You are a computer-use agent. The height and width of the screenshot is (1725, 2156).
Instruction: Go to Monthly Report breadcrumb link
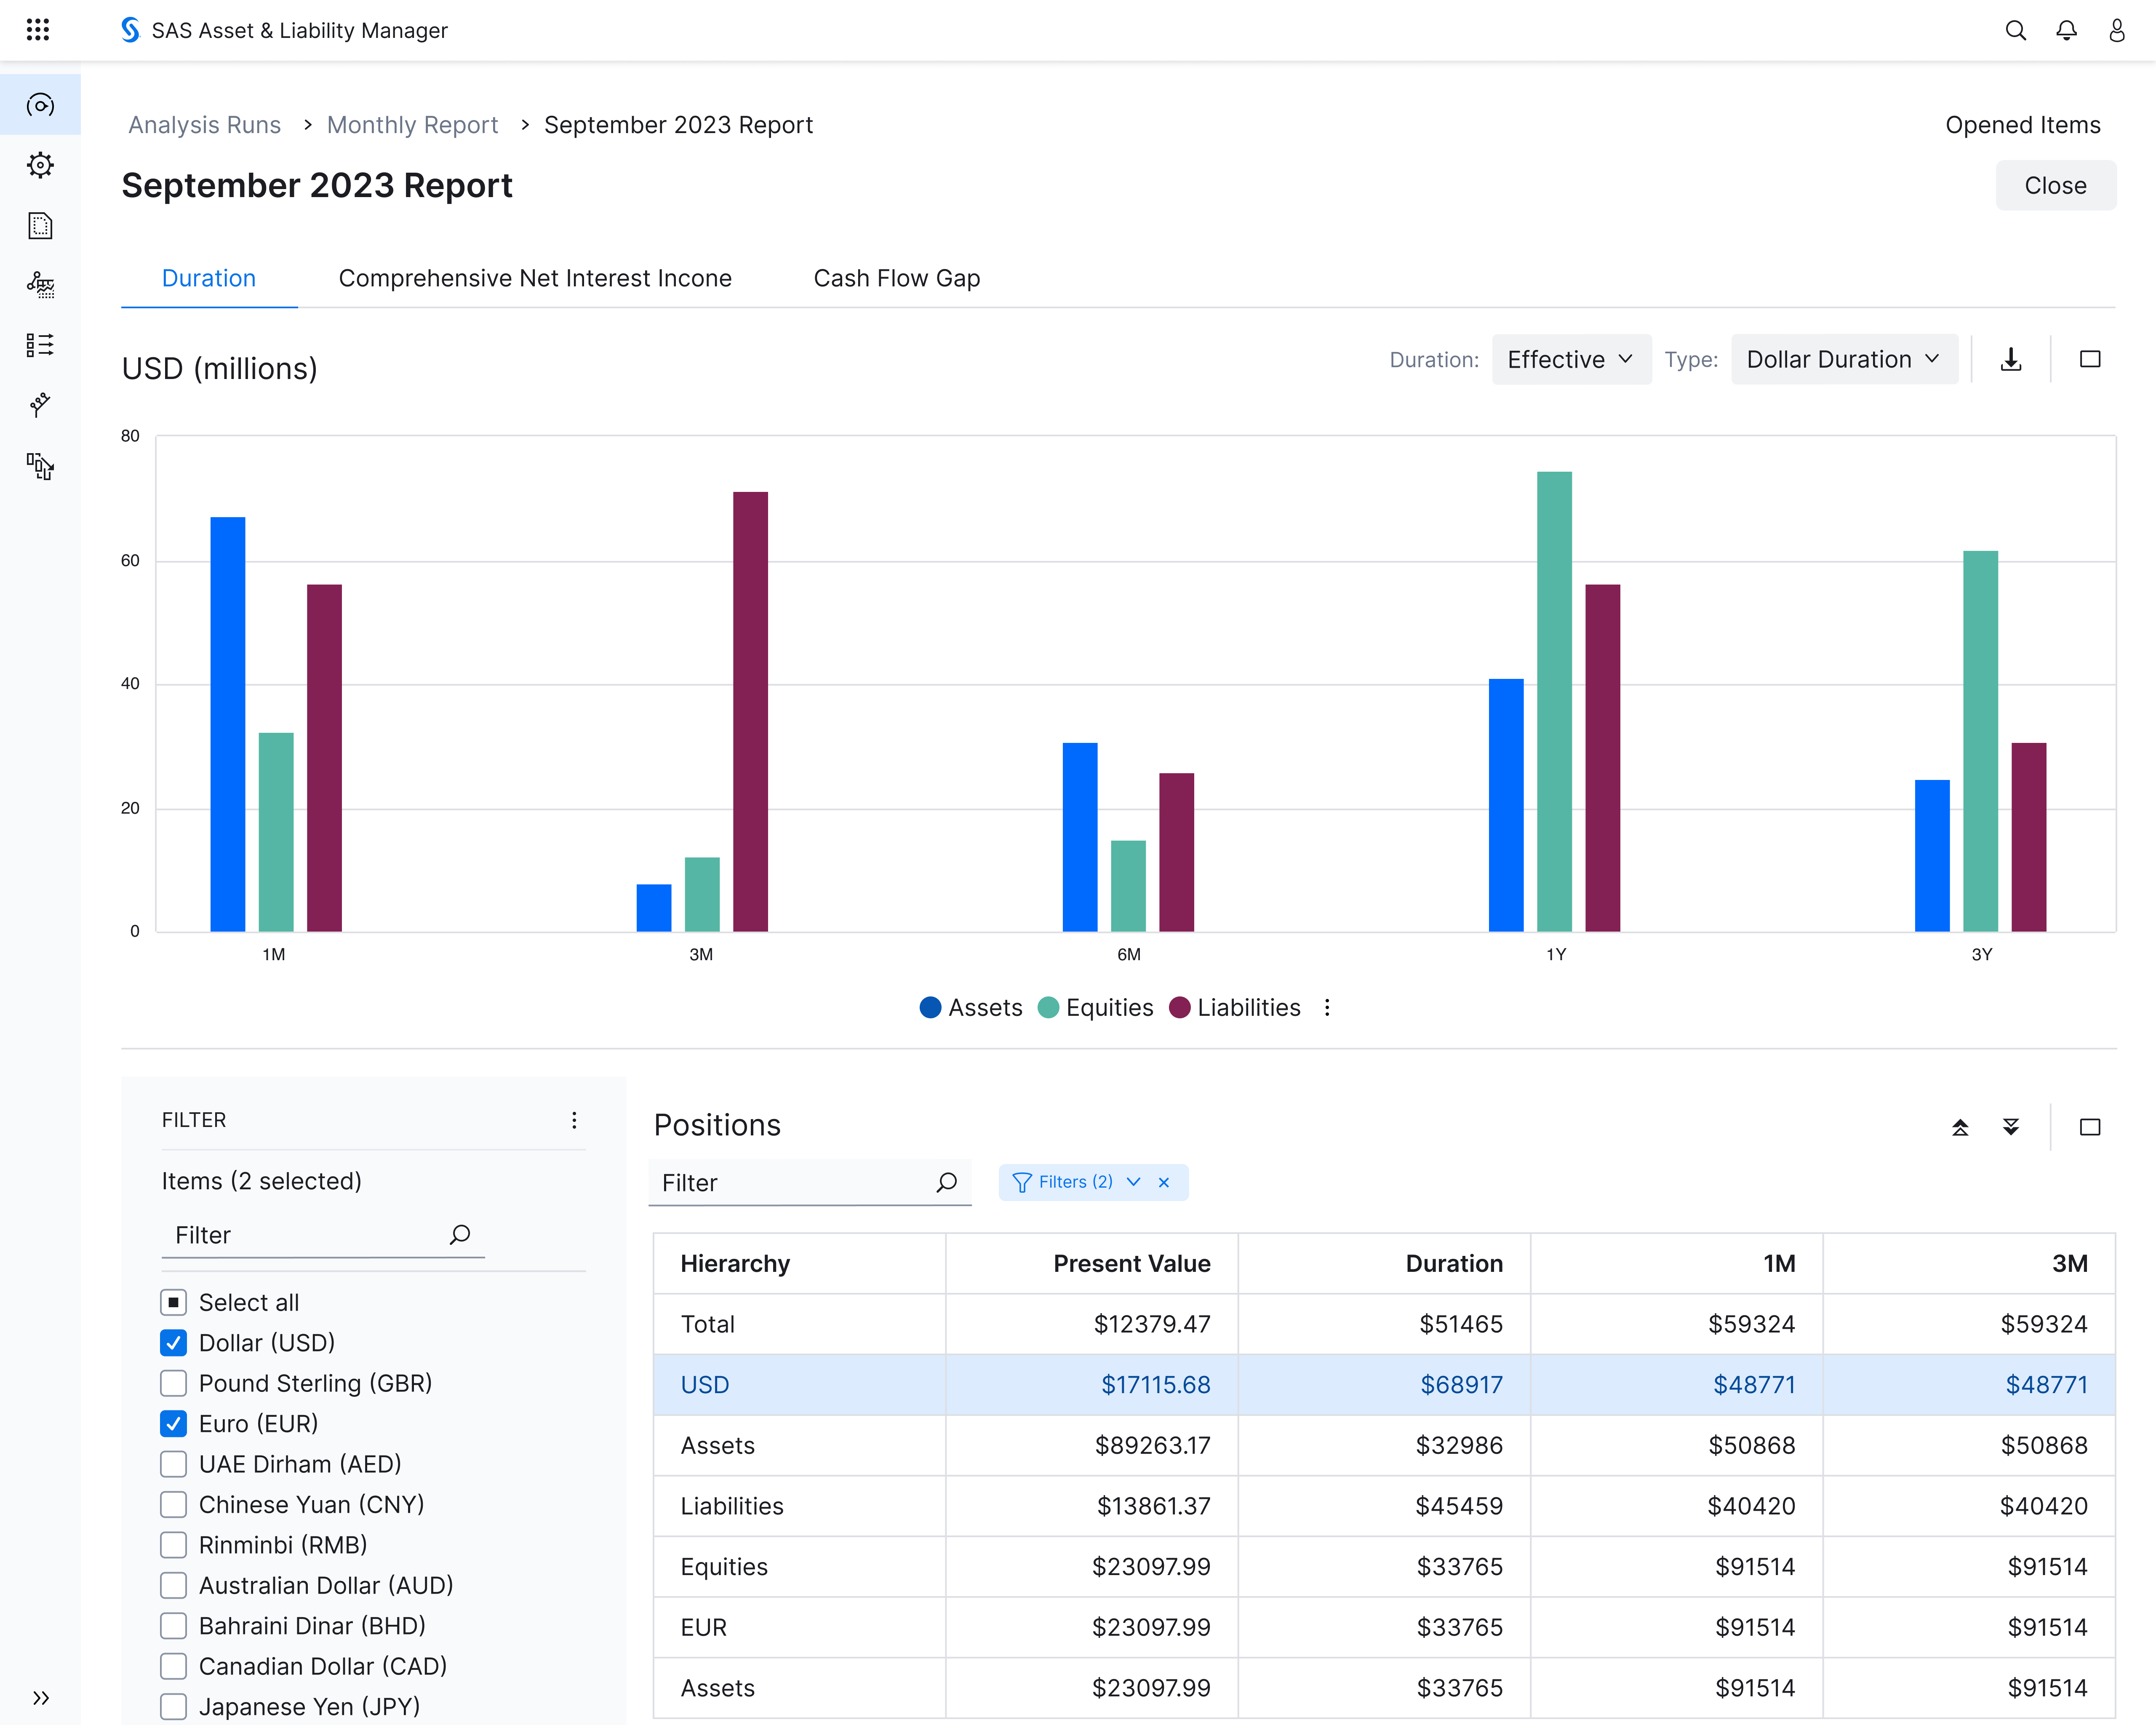412,125
